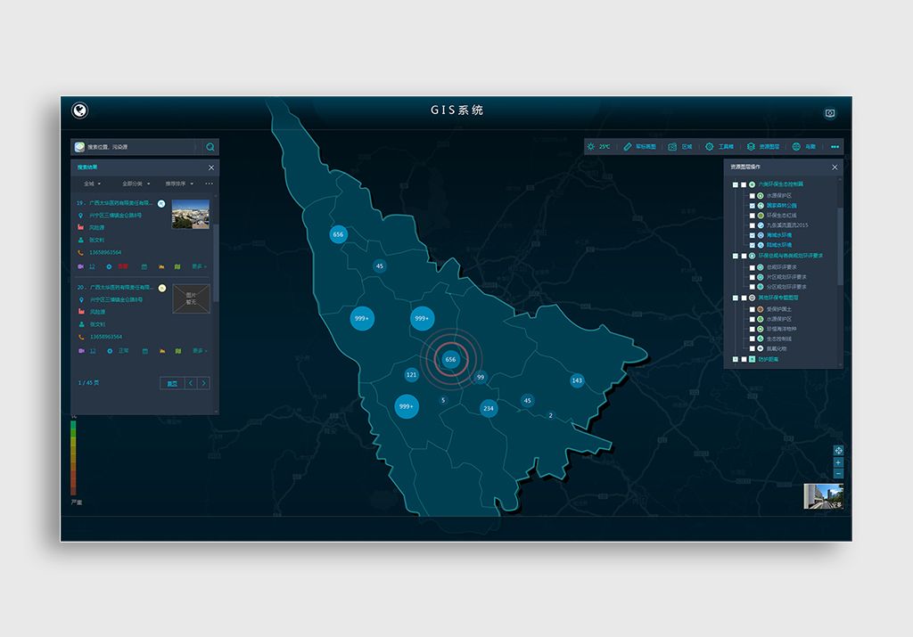Click the location pin icon in result 19

[81, 216]
